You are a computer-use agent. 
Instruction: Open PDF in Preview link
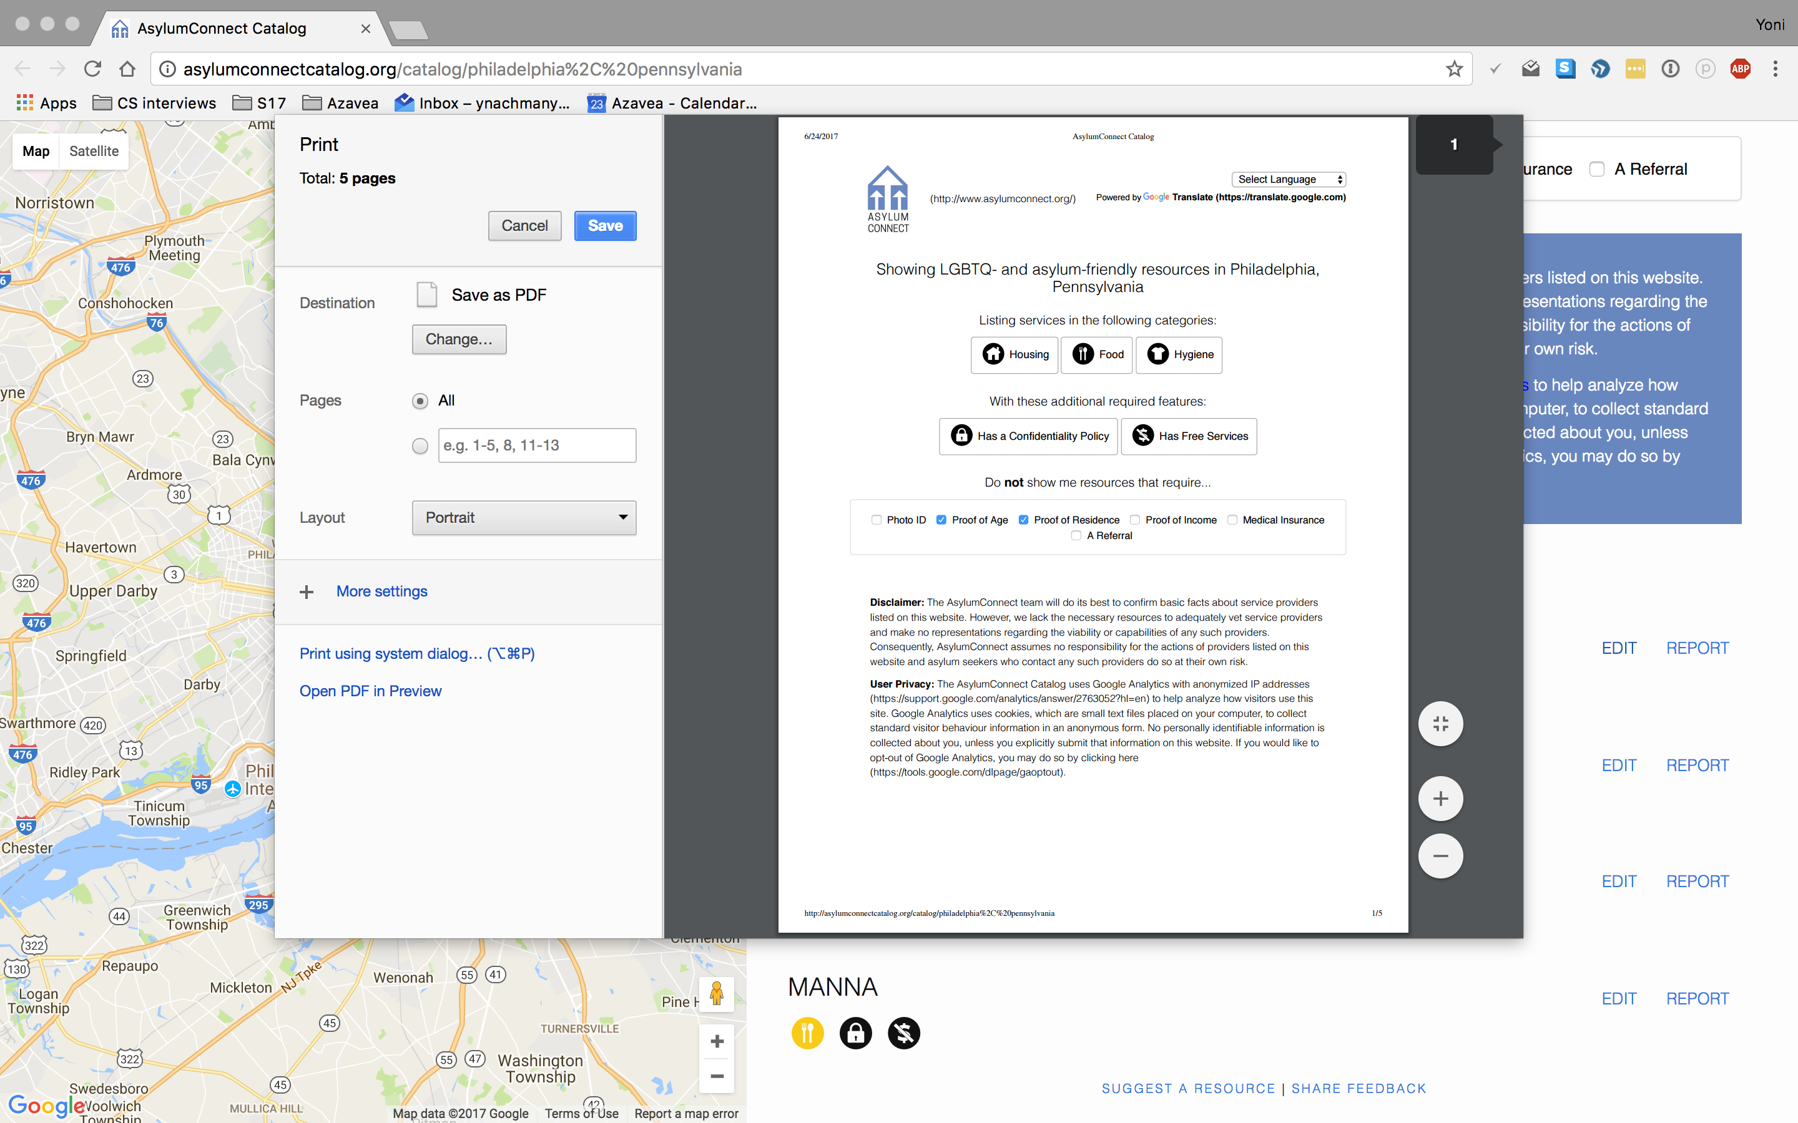[x=370, y=691]
